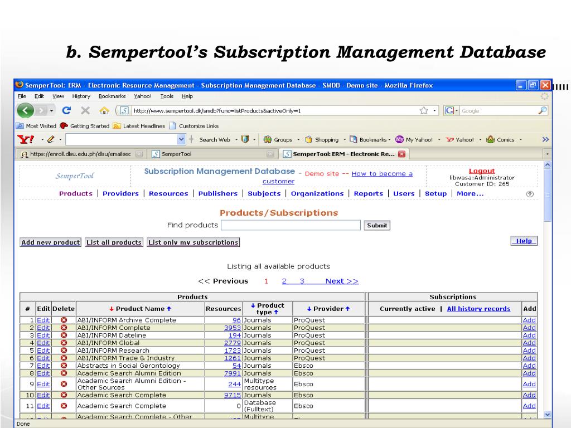Bookmark page with the star icon

pyautogui.click(x=424, y=111)
